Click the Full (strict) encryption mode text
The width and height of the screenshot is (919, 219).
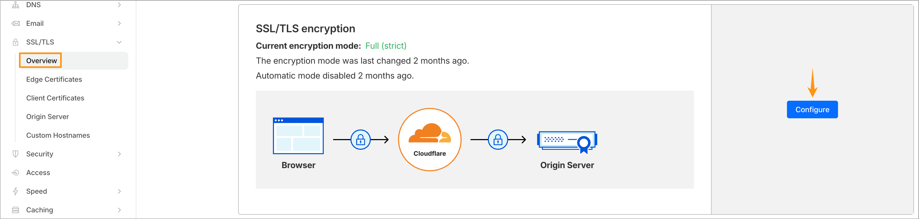point(386,46)
